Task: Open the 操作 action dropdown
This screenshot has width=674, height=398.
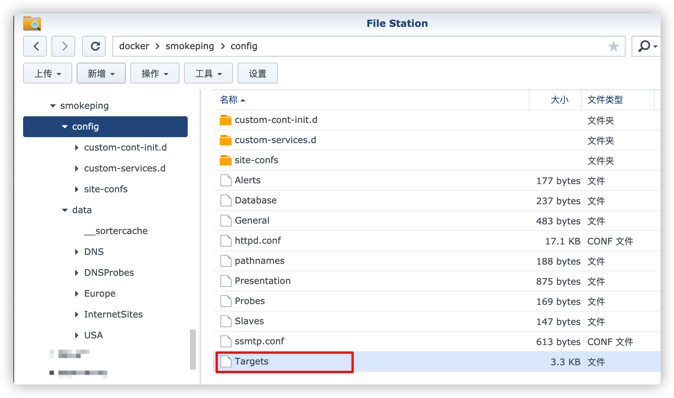Action: click(155, 73)
